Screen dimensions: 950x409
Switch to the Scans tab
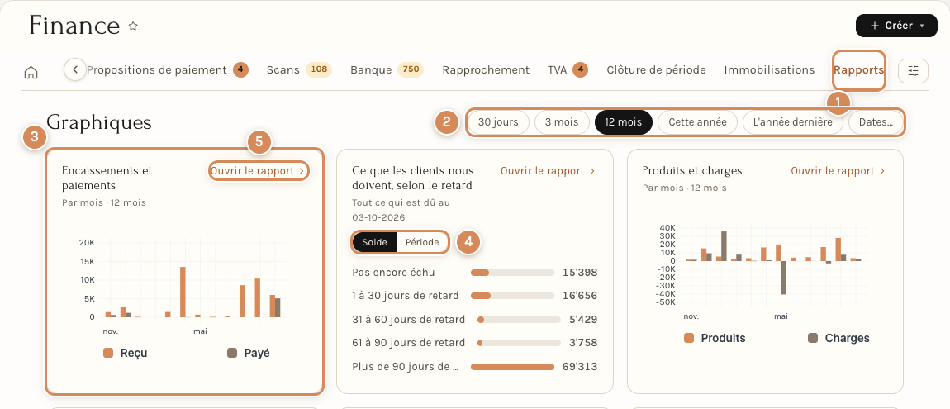(299, 69)
